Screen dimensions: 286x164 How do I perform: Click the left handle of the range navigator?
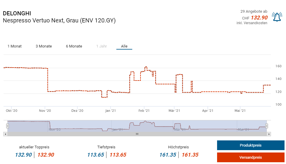pyautogui.click(x=7, y=126)
